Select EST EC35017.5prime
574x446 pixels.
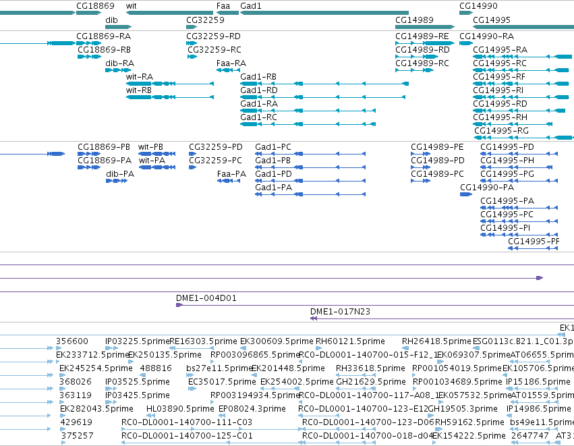(x=222, y=382)
